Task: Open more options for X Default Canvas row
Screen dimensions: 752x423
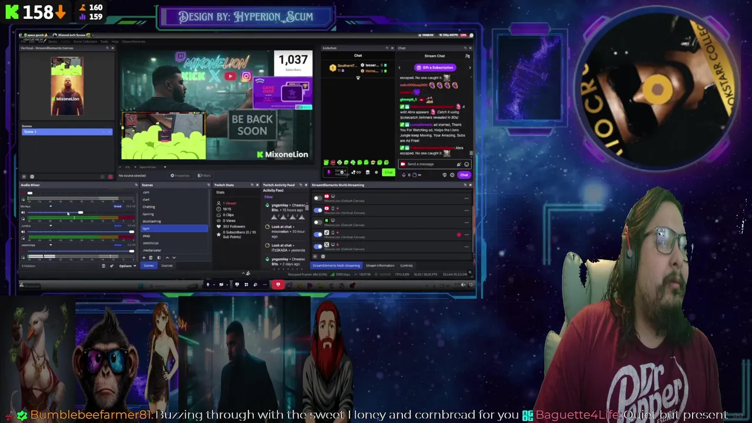Action: (466, 247)
